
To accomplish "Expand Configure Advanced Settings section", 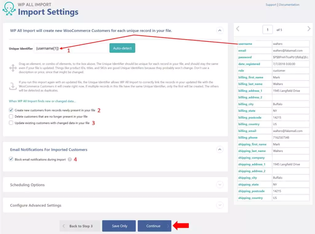I will 220,205.
